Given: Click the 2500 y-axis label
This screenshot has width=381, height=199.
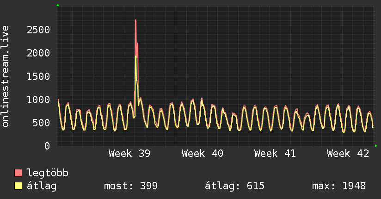Looking at the screenshot, I should pos(38,30).
